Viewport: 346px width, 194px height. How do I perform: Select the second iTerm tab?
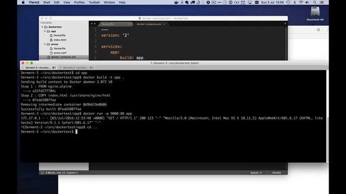77,68
